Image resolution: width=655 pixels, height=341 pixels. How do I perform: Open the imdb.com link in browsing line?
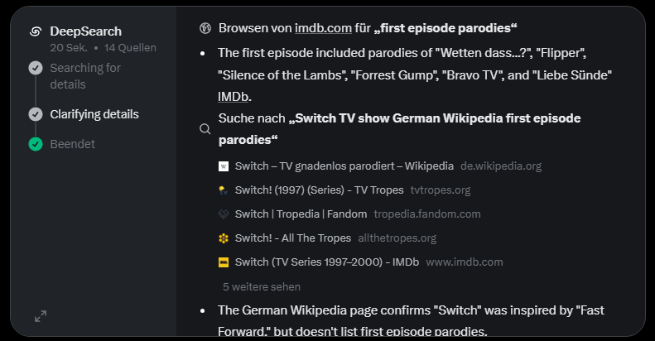pos(323,28)
